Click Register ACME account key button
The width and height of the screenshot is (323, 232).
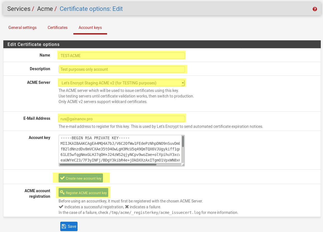click(83, 193)
